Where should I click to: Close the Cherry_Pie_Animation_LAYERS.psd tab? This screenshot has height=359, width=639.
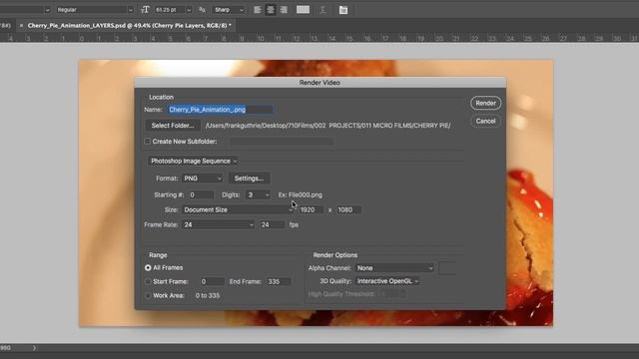21,25
